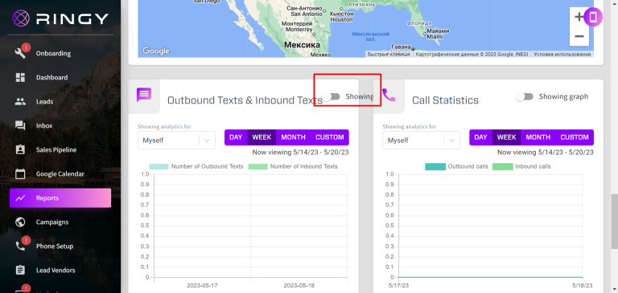This screenshot has width=618, height=293.
Task: Toggle Inbound calls legend series
Action: tap(521, 166)
